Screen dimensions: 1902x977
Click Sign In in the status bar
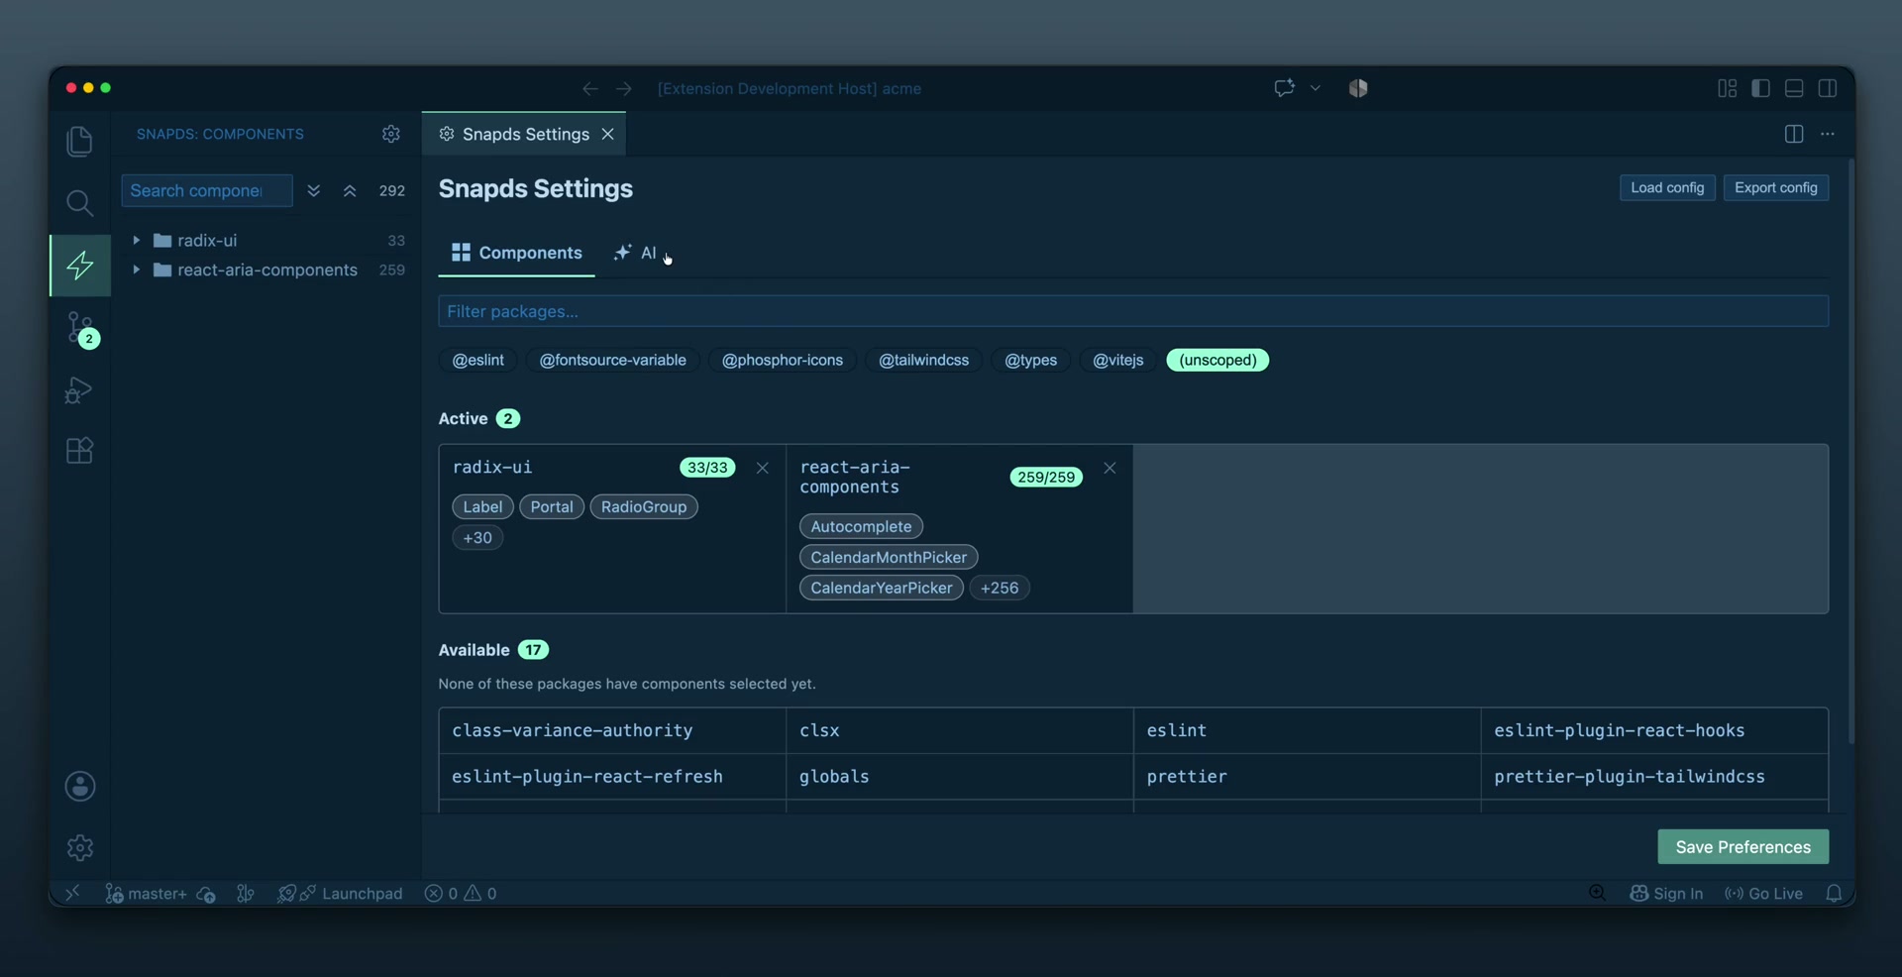[x=1666, y=893]
